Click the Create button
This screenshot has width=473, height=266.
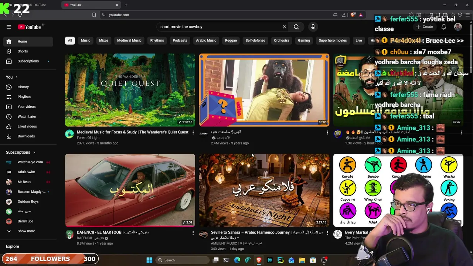coord(424,27)
